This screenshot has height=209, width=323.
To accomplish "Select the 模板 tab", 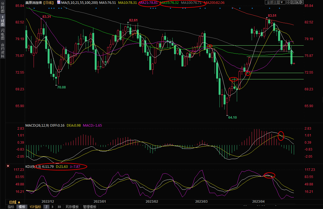I will pyautogui.click(x=22, y=207).
